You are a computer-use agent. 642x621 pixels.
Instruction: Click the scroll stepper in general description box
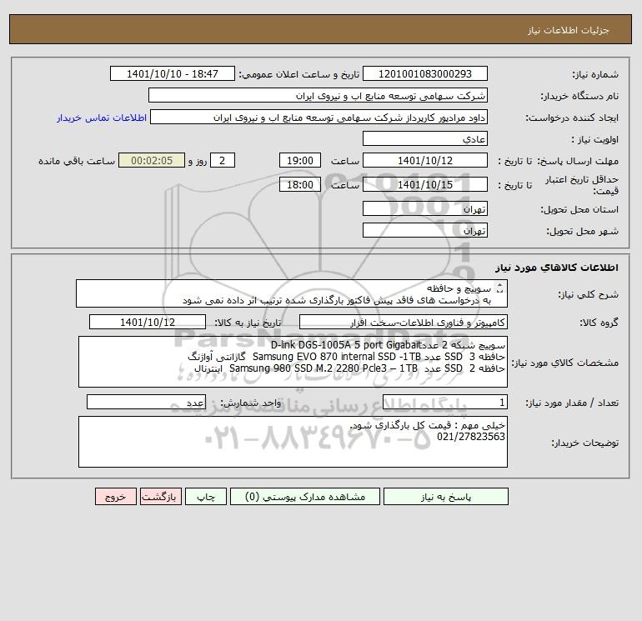(x=499, y=288)
